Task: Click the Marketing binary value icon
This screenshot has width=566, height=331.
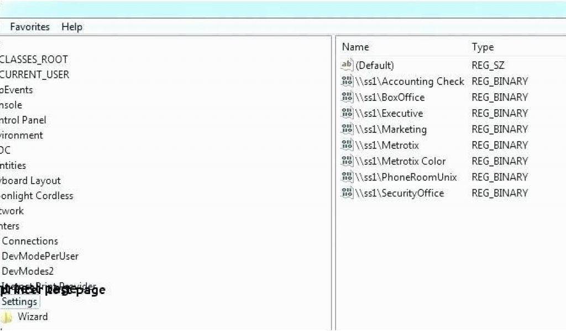Action: click(347, 129)
